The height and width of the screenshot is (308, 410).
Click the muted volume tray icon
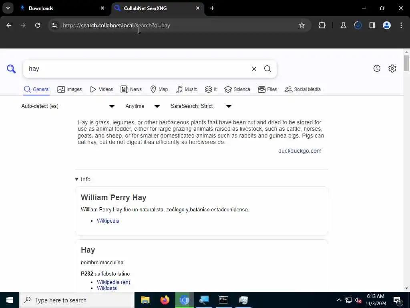(358, 300)
